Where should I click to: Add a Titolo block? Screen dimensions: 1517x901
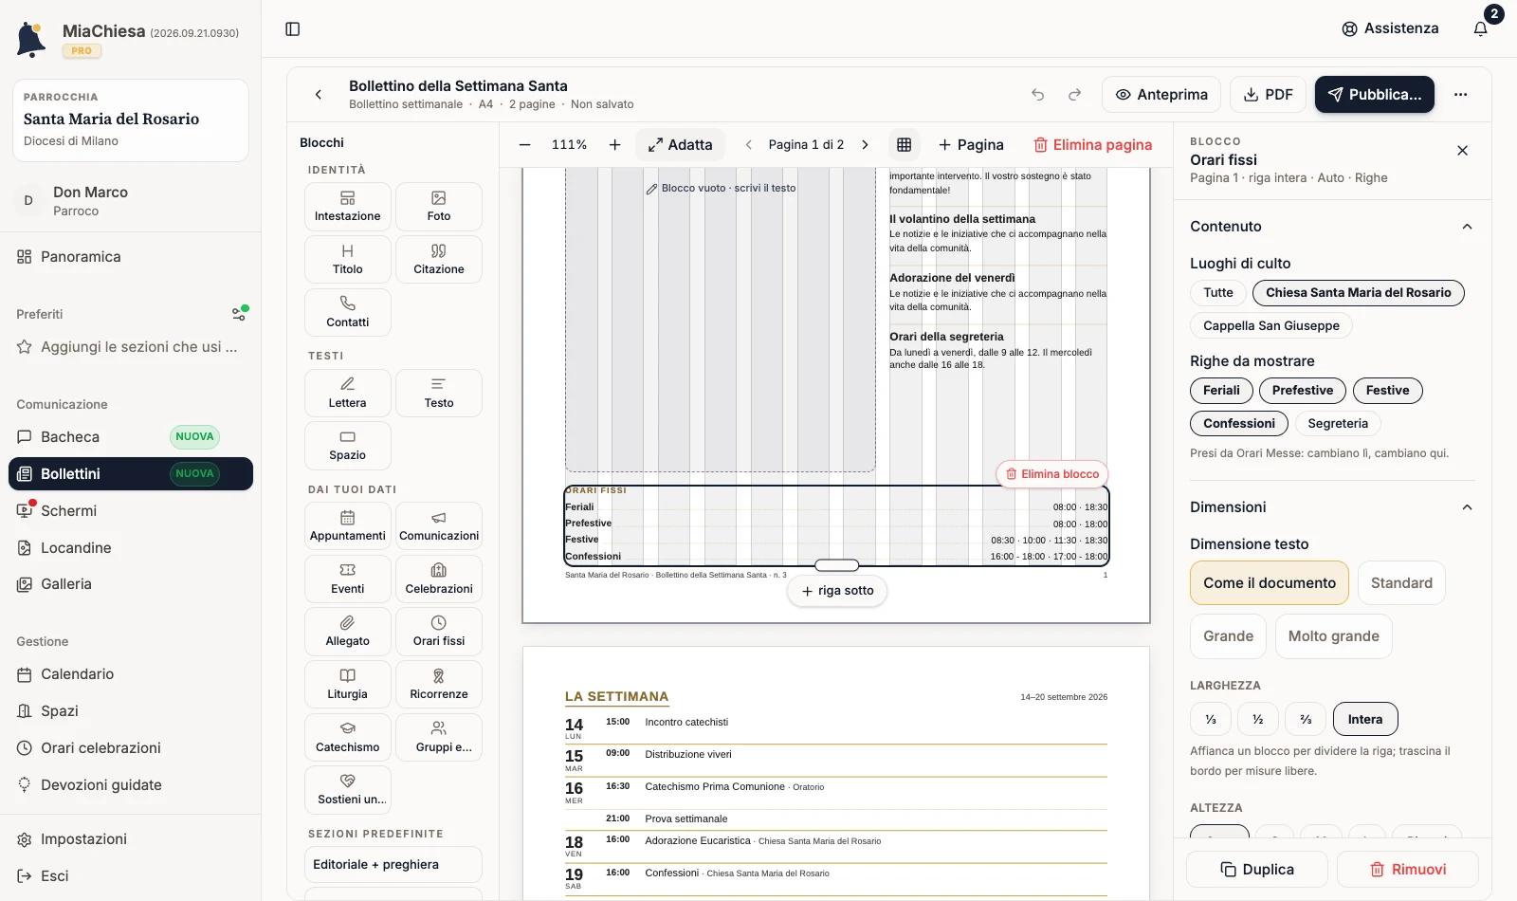(348, 260)
